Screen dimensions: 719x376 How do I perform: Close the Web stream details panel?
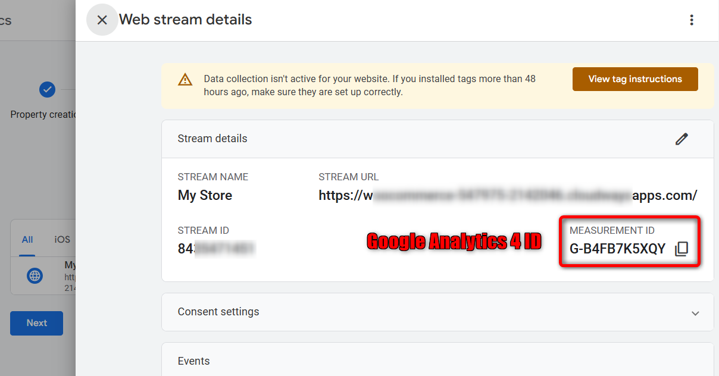click(x=102, y=20)
